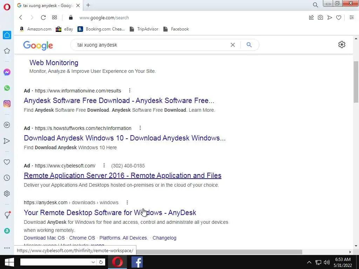Go to the Opera start page home icon
This screenshot has width=359, height=269.
coord(7,35)
